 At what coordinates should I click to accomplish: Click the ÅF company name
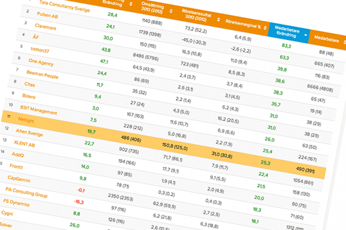pos(36,37)
